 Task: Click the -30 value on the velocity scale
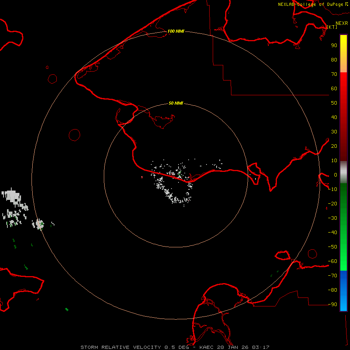click(332, 218)
